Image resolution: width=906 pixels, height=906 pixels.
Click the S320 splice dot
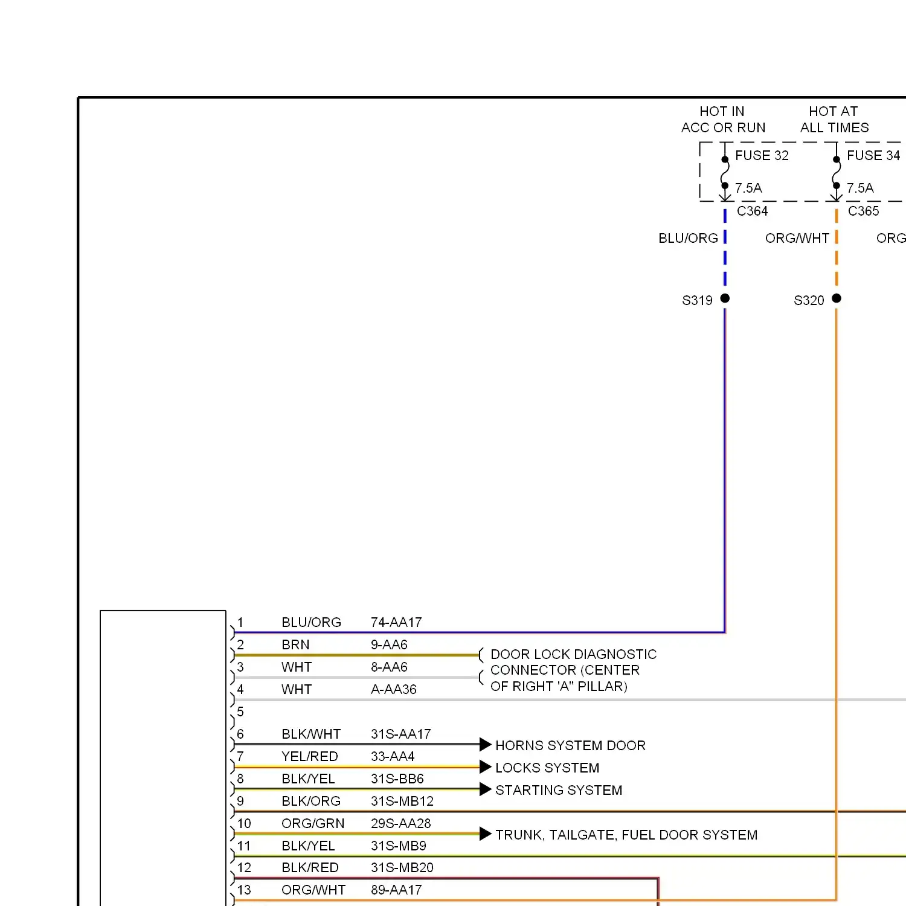pyautogui.click(x=837, y=298)
